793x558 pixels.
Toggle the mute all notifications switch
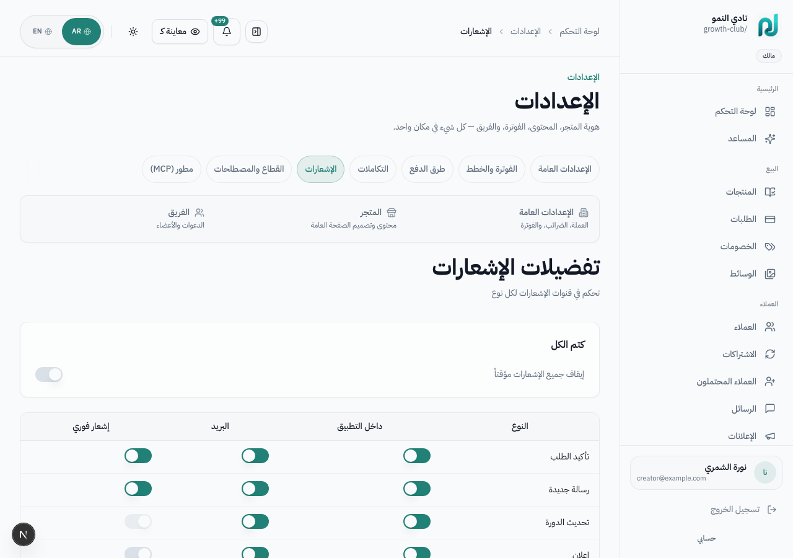(x=49, y=374)
